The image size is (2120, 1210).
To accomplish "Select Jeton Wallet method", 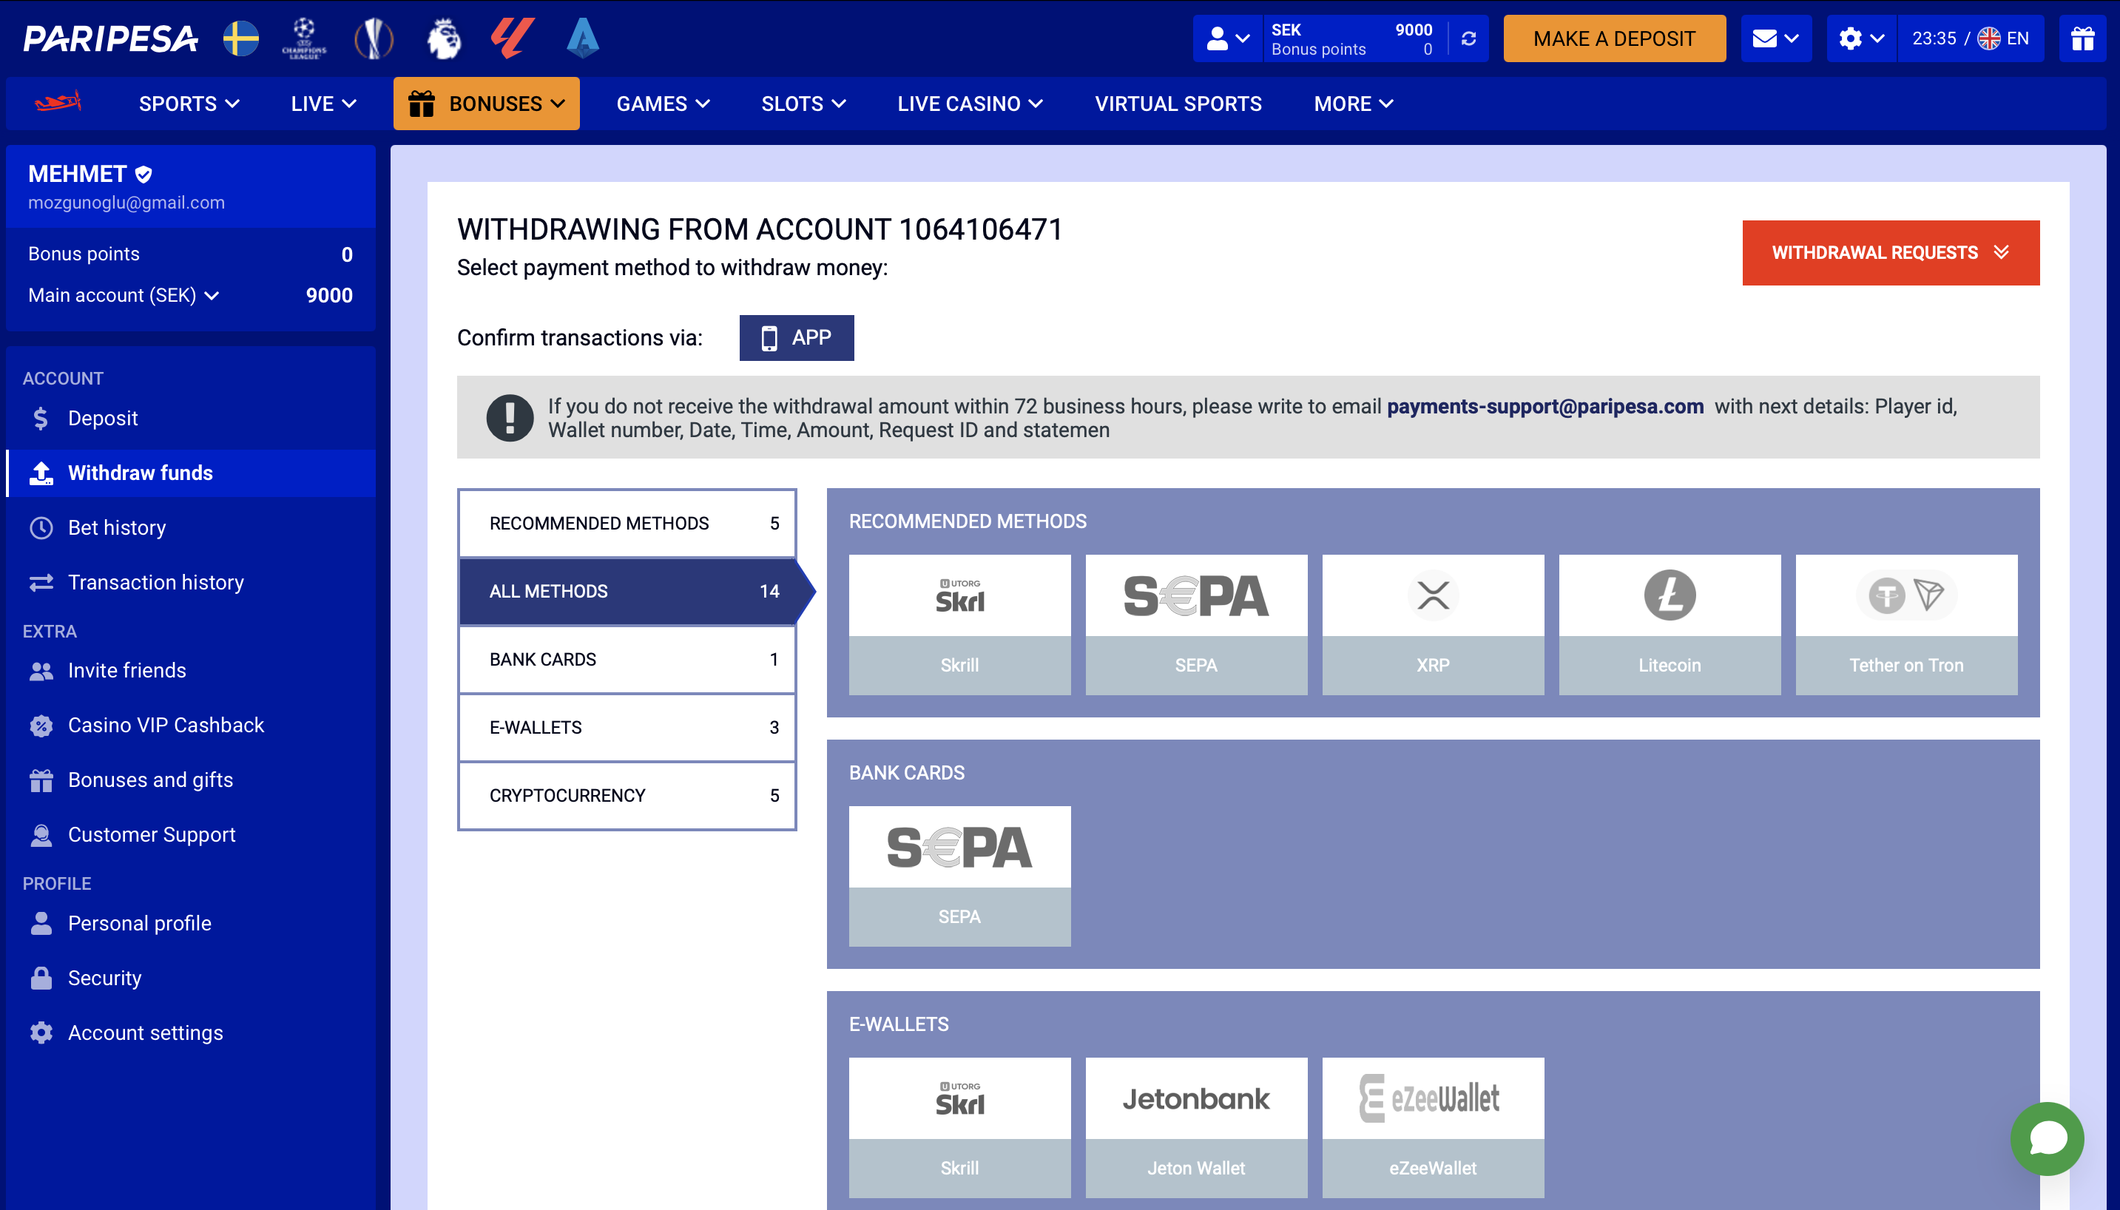I will 1196,1127.
